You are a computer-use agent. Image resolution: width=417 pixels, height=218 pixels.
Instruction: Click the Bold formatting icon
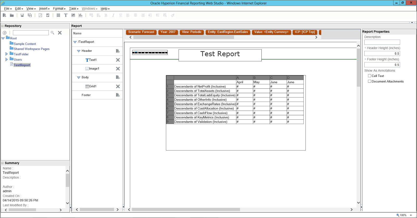pyautogui.click(x=106, y=15)
